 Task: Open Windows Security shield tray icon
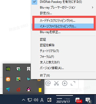click(x=18, y=69)
